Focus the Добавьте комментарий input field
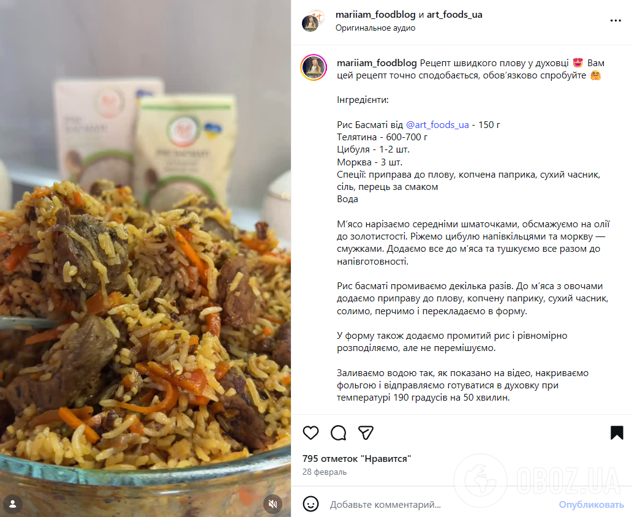This screenshot has height=517, width=632. pyautogui.click(x=439, y=505)
